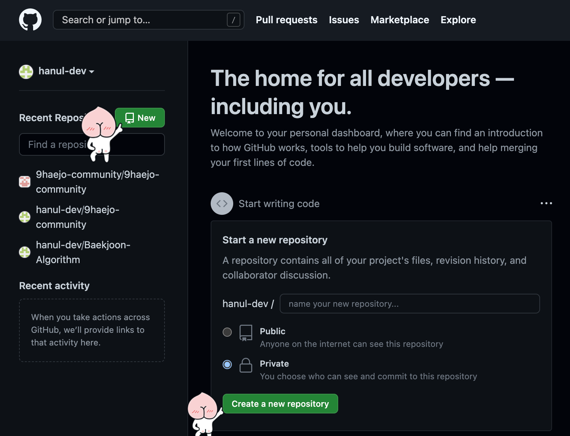Click 'The home for all developers' headline

pyautogui.click(x=362, y=92)
